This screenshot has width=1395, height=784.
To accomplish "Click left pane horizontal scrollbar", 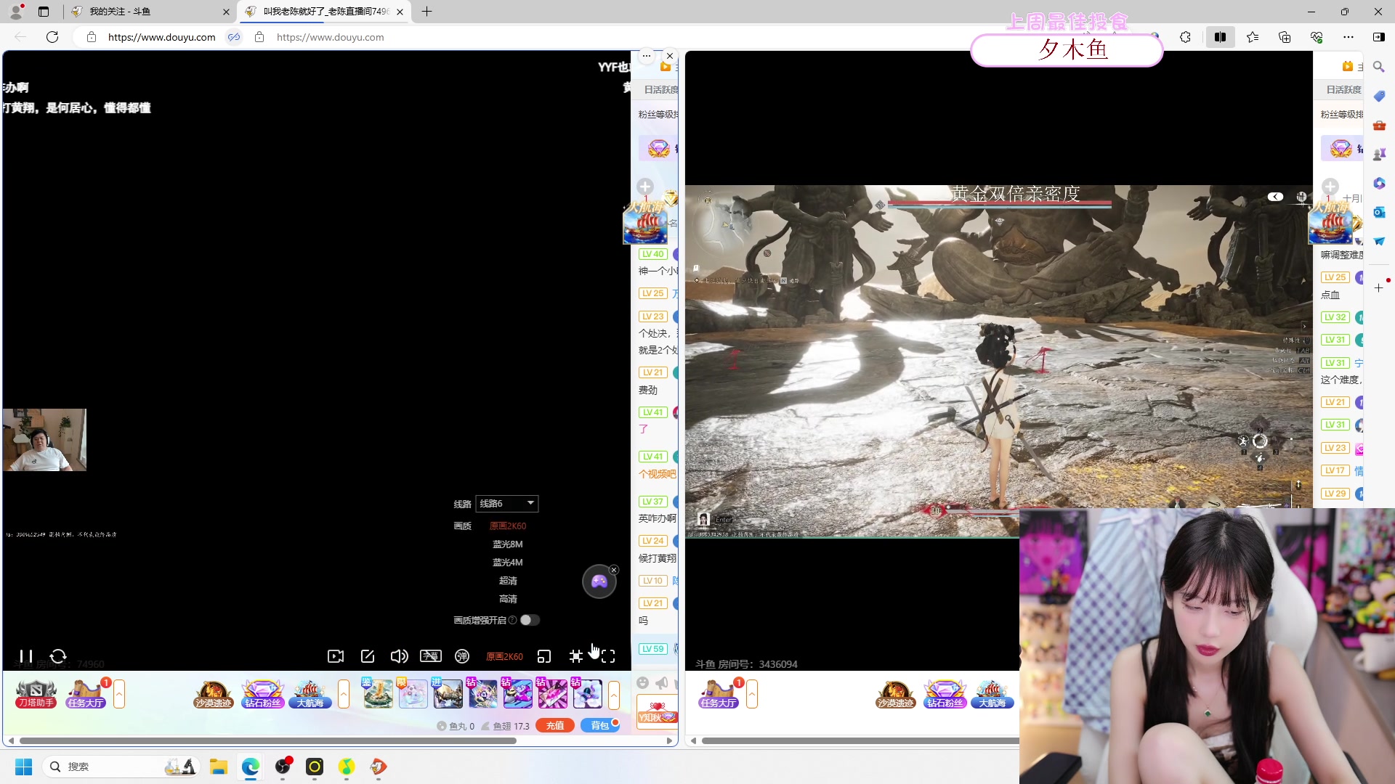I will point(268,740).
